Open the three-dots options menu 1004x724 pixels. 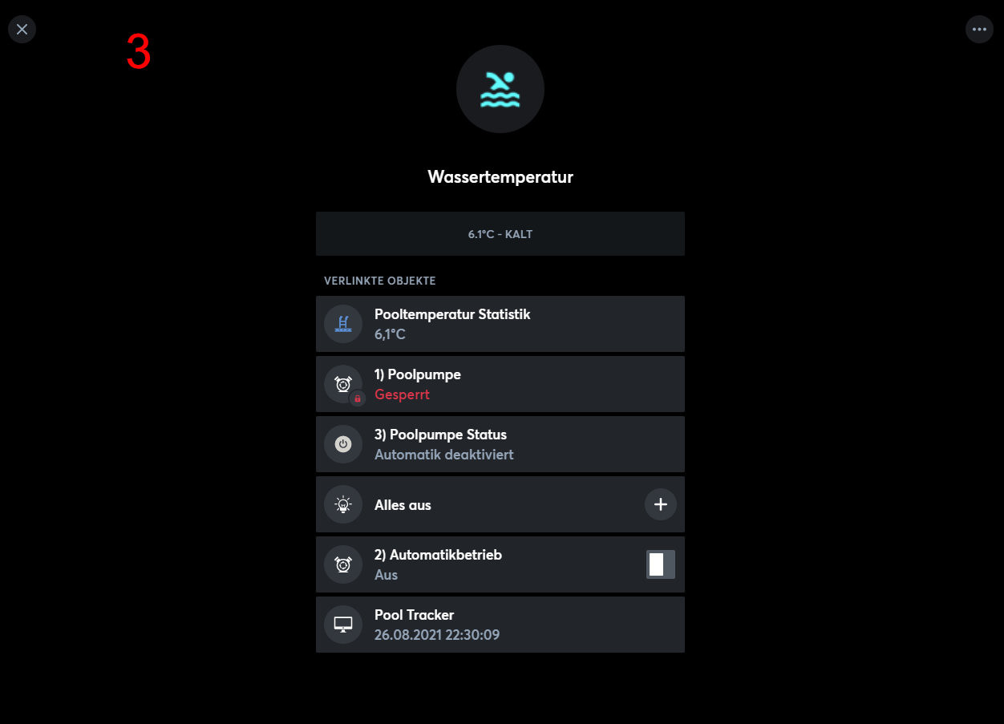click(979, 30)
